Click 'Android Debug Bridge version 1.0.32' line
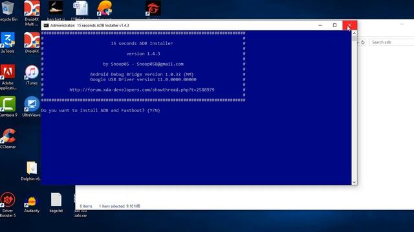Viewport: 414px width, 232px height. pyautogui.click(x=142, y=74)
